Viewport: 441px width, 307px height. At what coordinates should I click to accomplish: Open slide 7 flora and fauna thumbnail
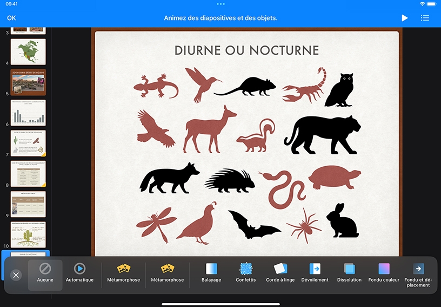tap(28, 143)
